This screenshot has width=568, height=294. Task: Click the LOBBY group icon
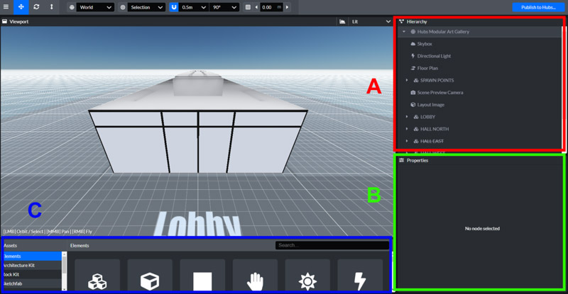[416, 117]
